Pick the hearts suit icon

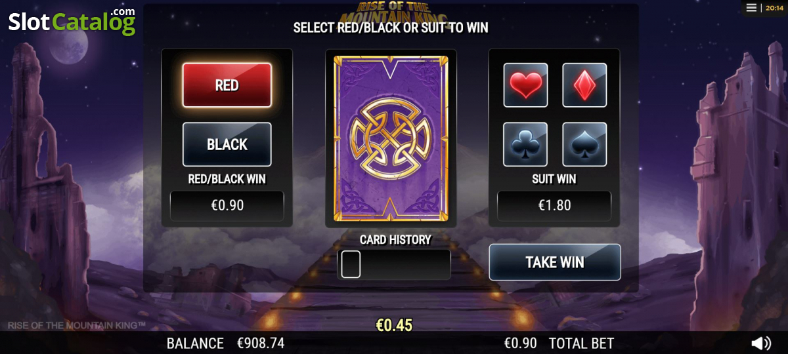tap(525, 85)
